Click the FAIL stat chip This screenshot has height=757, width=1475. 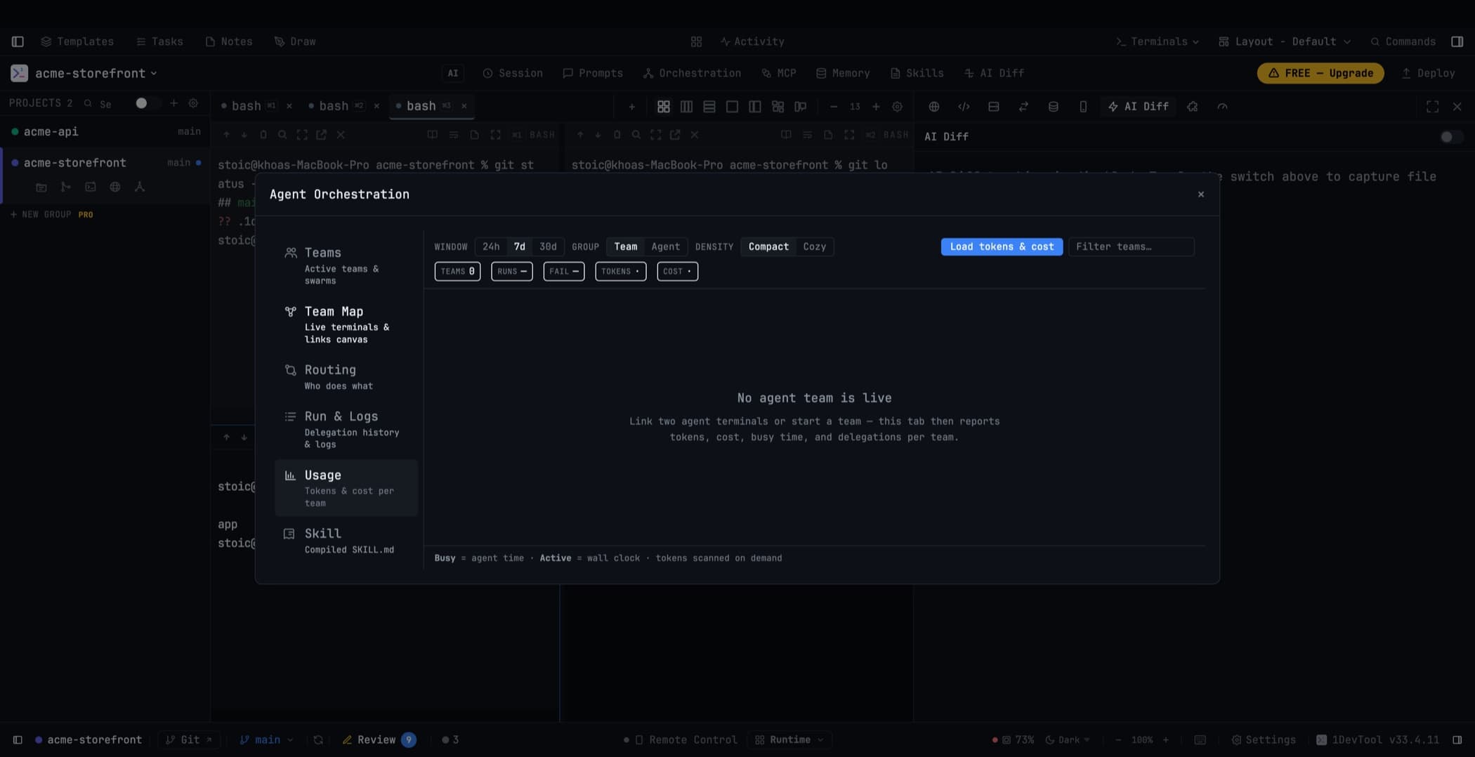pyautogui.click(x=563, y=271)
